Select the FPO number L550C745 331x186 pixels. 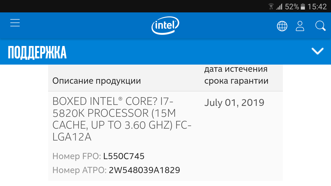(x=124, y=156)
